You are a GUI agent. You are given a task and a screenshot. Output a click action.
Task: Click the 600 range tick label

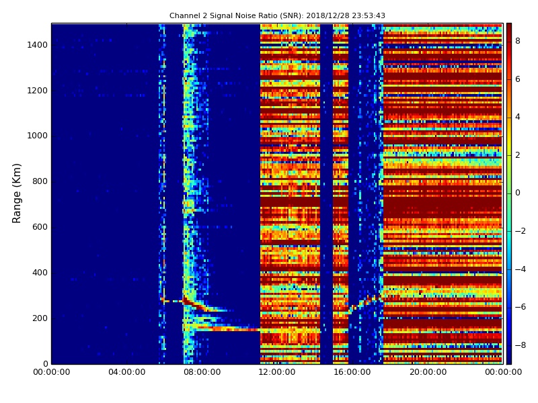[40, 227]
